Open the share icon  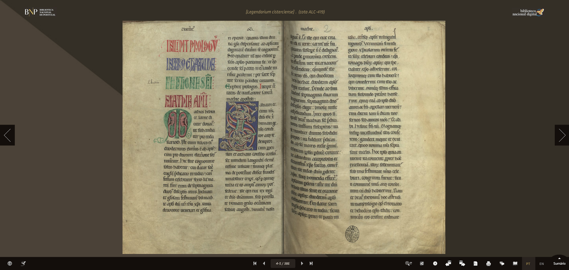pyautogui.click(x=422, y=264)
